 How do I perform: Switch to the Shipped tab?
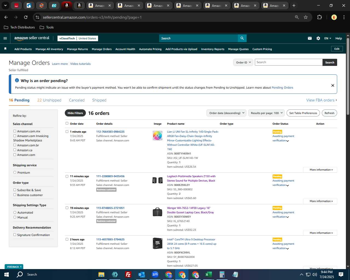pos(99,100)
